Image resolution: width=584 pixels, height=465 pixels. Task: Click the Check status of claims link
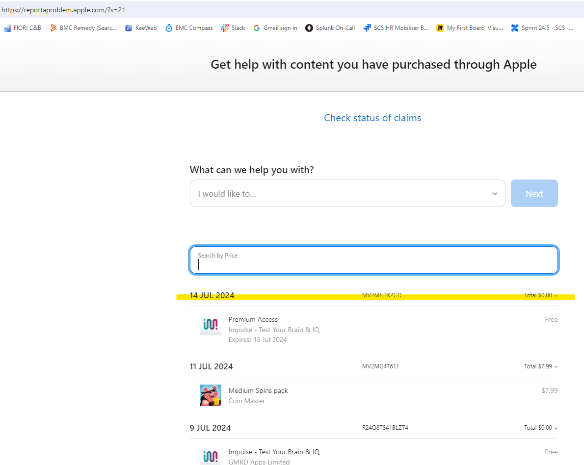372,118
